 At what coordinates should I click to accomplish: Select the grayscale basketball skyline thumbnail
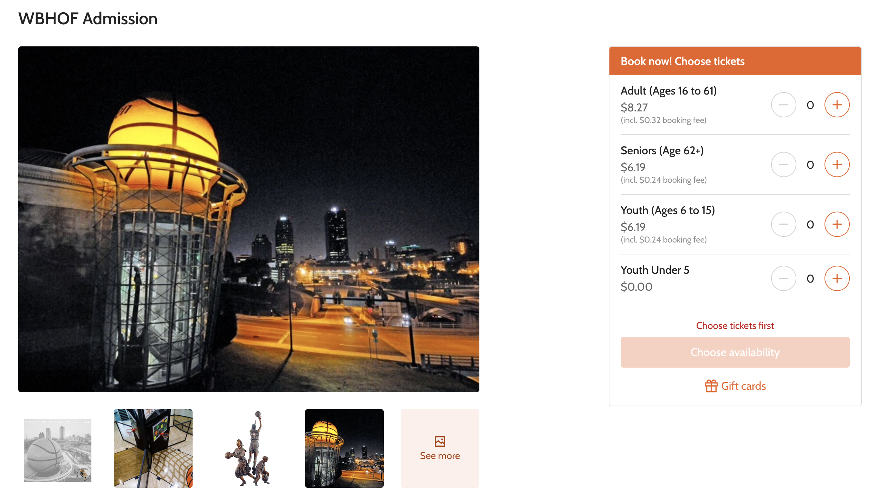click(x=58, y=450)
